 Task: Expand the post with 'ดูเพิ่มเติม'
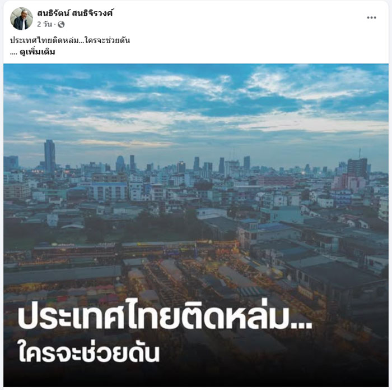coord(38,52)
